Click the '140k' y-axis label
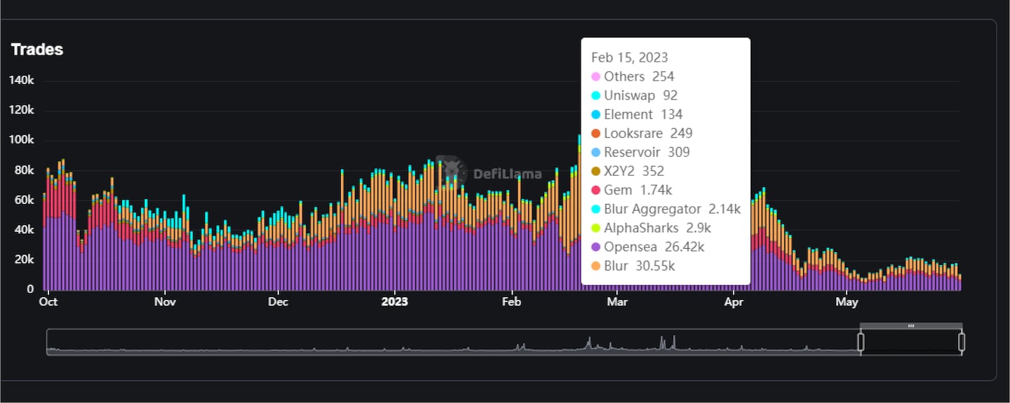 coord(22,81)
